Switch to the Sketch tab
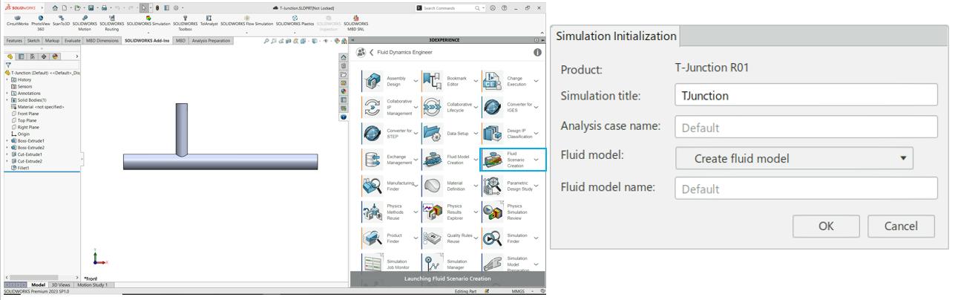Viewport: 958px width, 300px height. [x=33, y=41]
